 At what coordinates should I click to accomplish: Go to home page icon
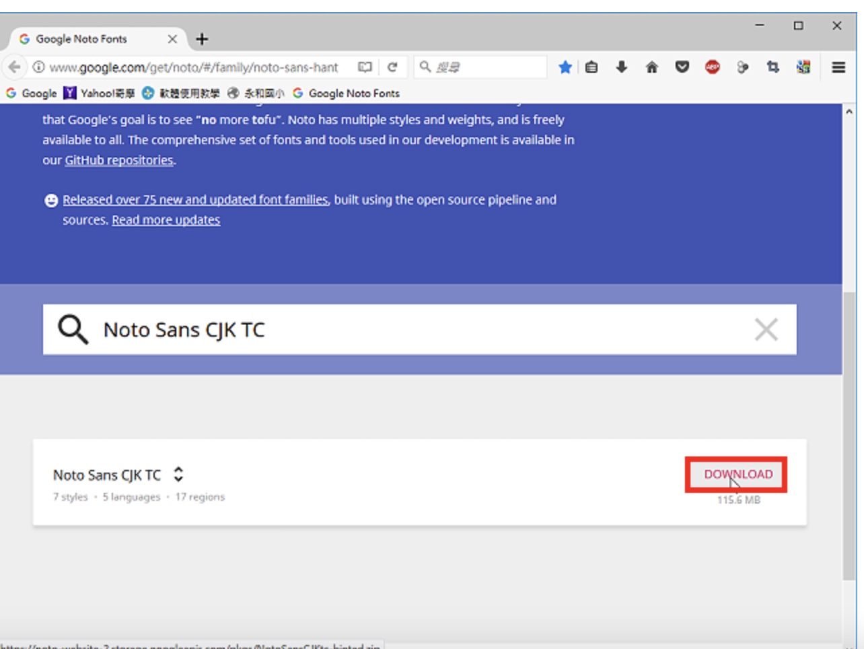[651, 67]
